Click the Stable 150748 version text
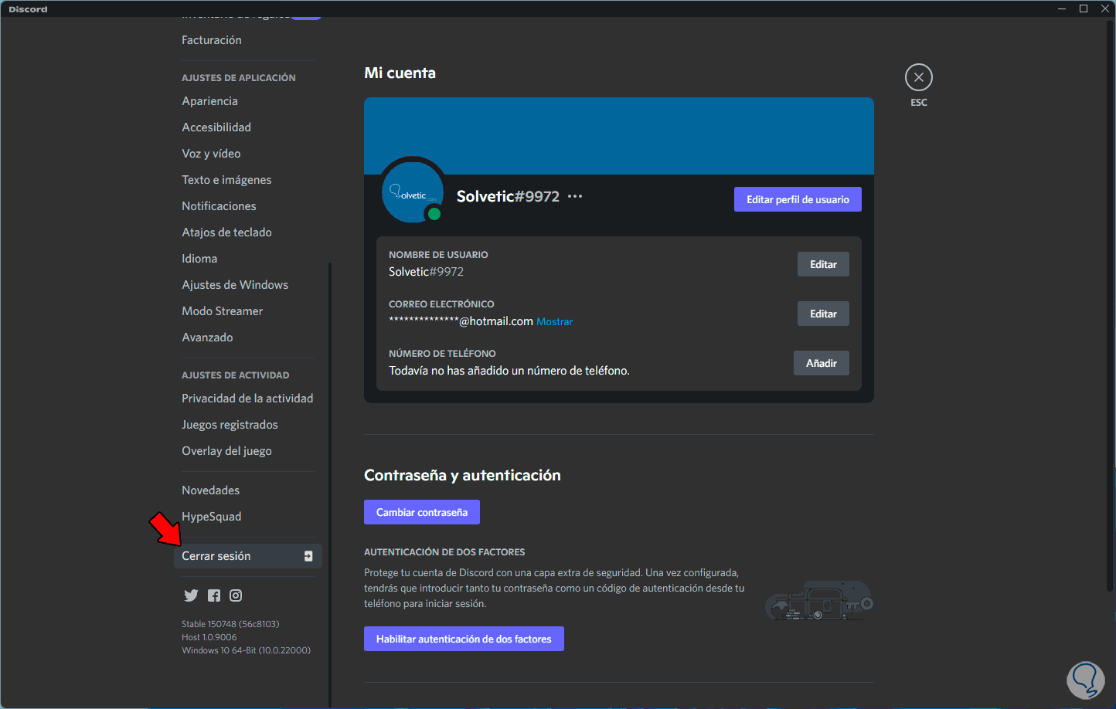 pyautogui.click(x=230, y=624)
